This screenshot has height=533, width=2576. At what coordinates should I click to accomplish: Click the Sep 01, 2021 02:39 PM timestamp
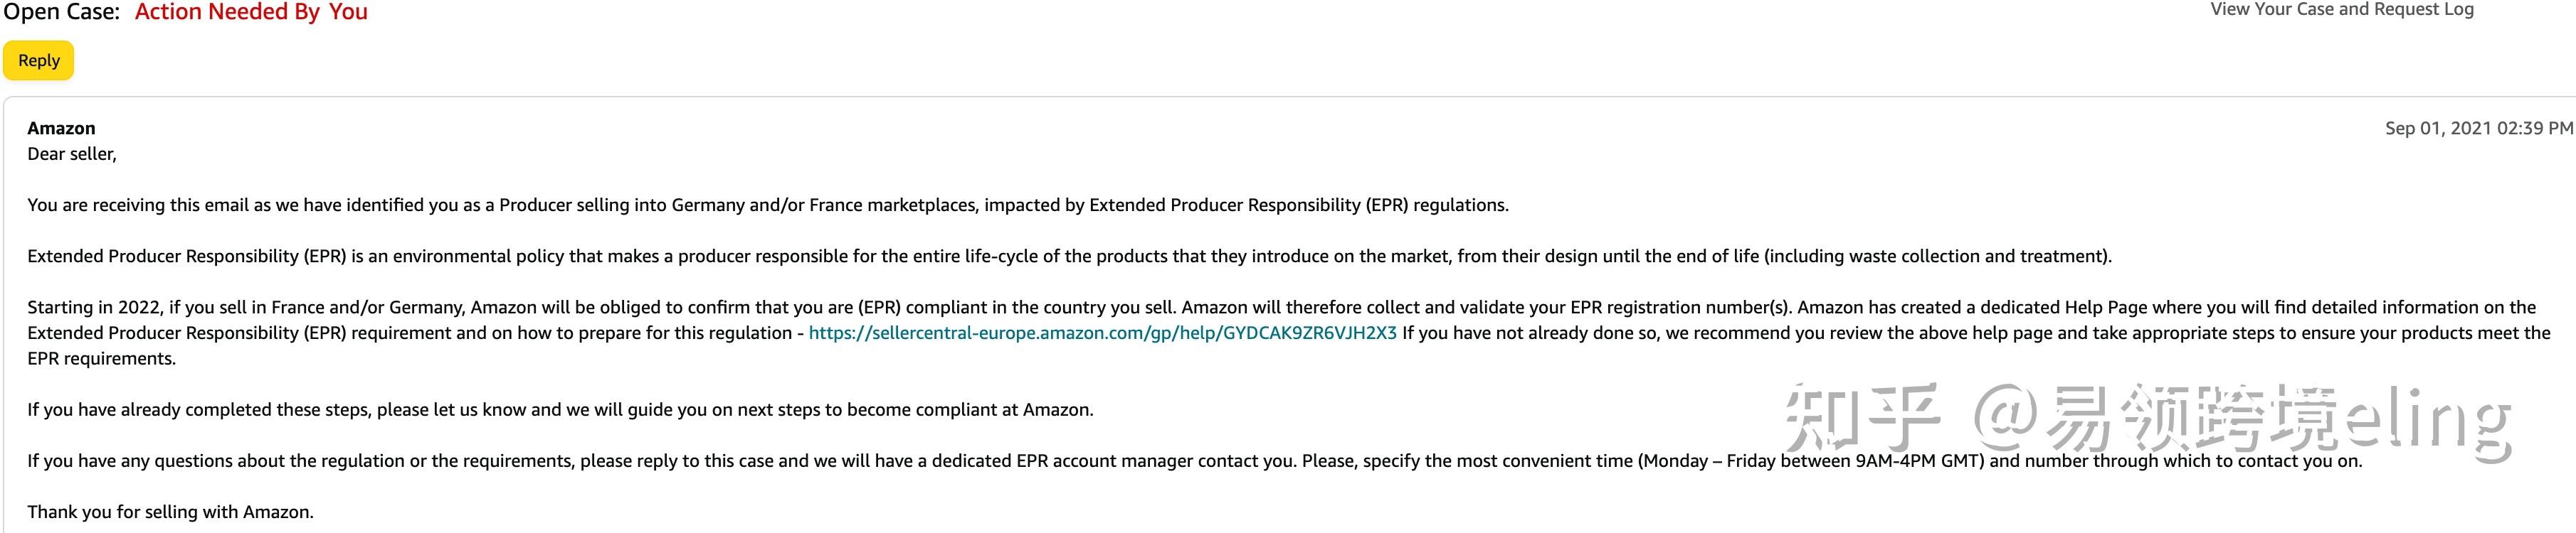coord(2478,128)
